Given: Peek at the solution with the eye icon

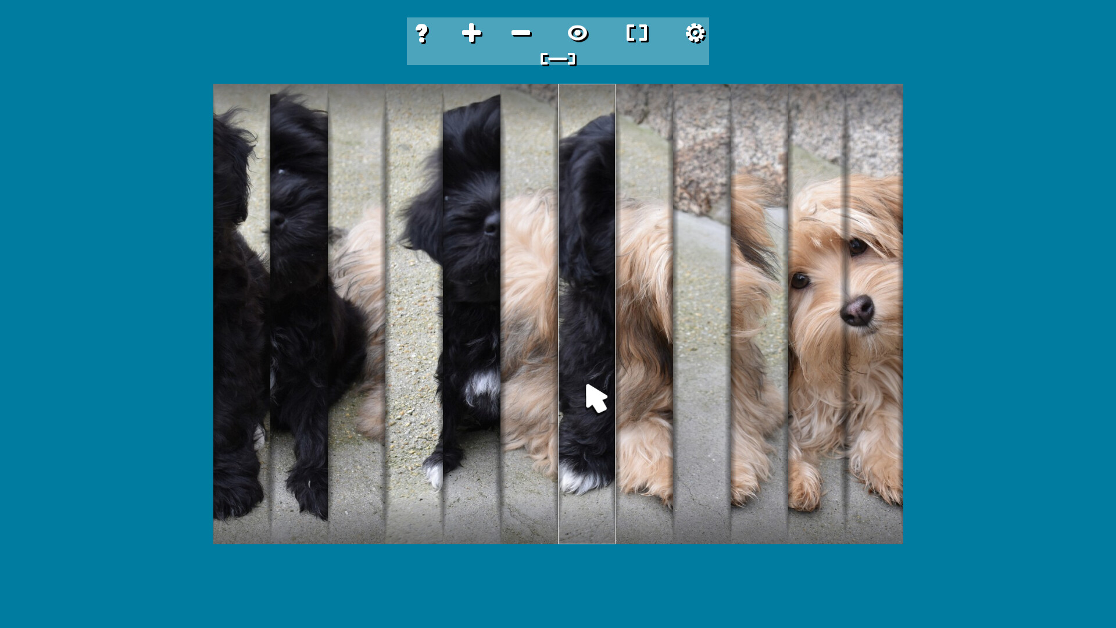Looking at the screenshot, I should pyautogui.click(x=578, y=34).
